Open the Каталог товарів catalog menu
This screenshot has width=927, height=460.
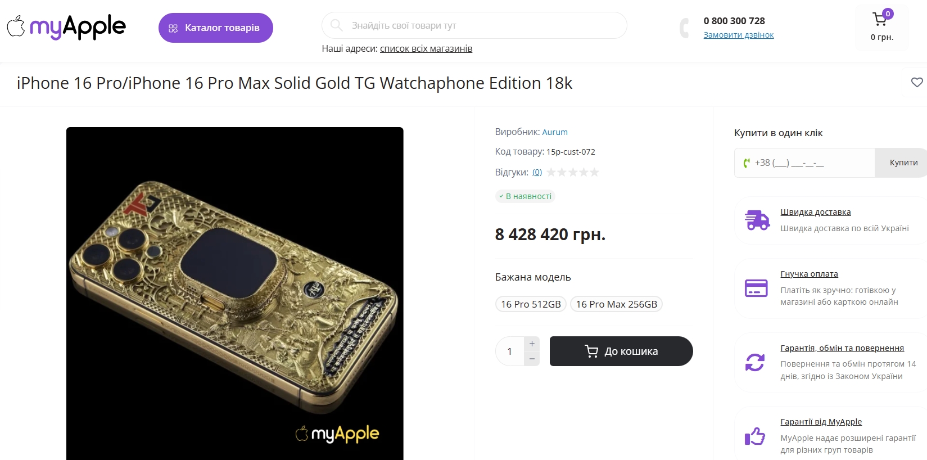[216, 28]
